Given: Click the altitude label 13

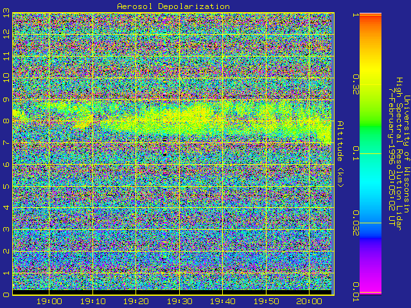Looking at the screenshot, I should (6, 13).
